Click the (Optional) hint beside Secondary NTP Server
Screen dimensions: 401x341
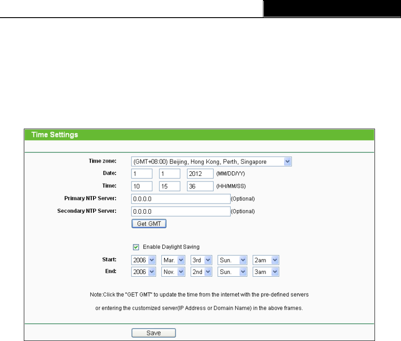pos(243,211)
